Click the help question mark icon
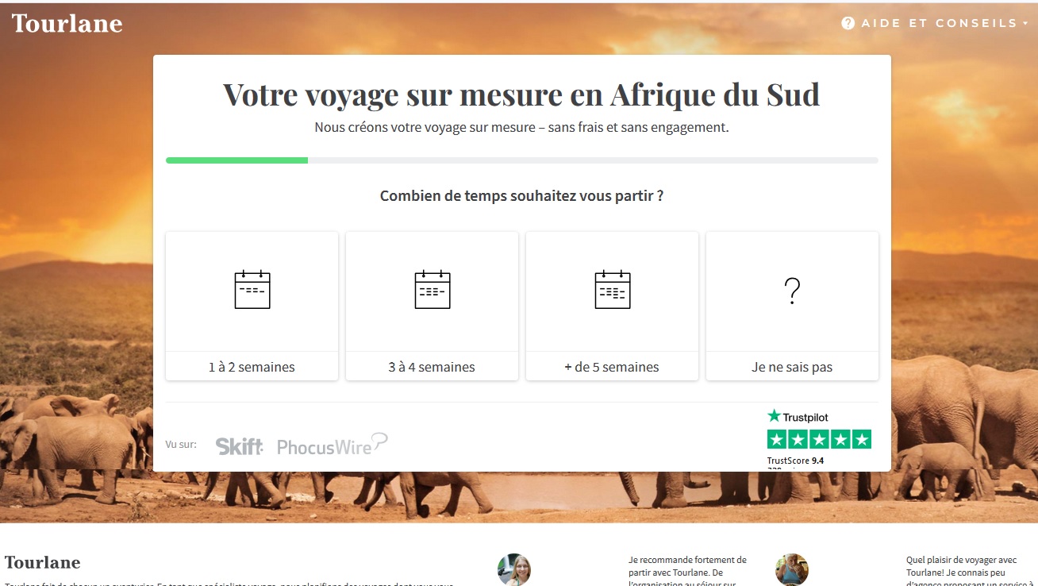 848,23
